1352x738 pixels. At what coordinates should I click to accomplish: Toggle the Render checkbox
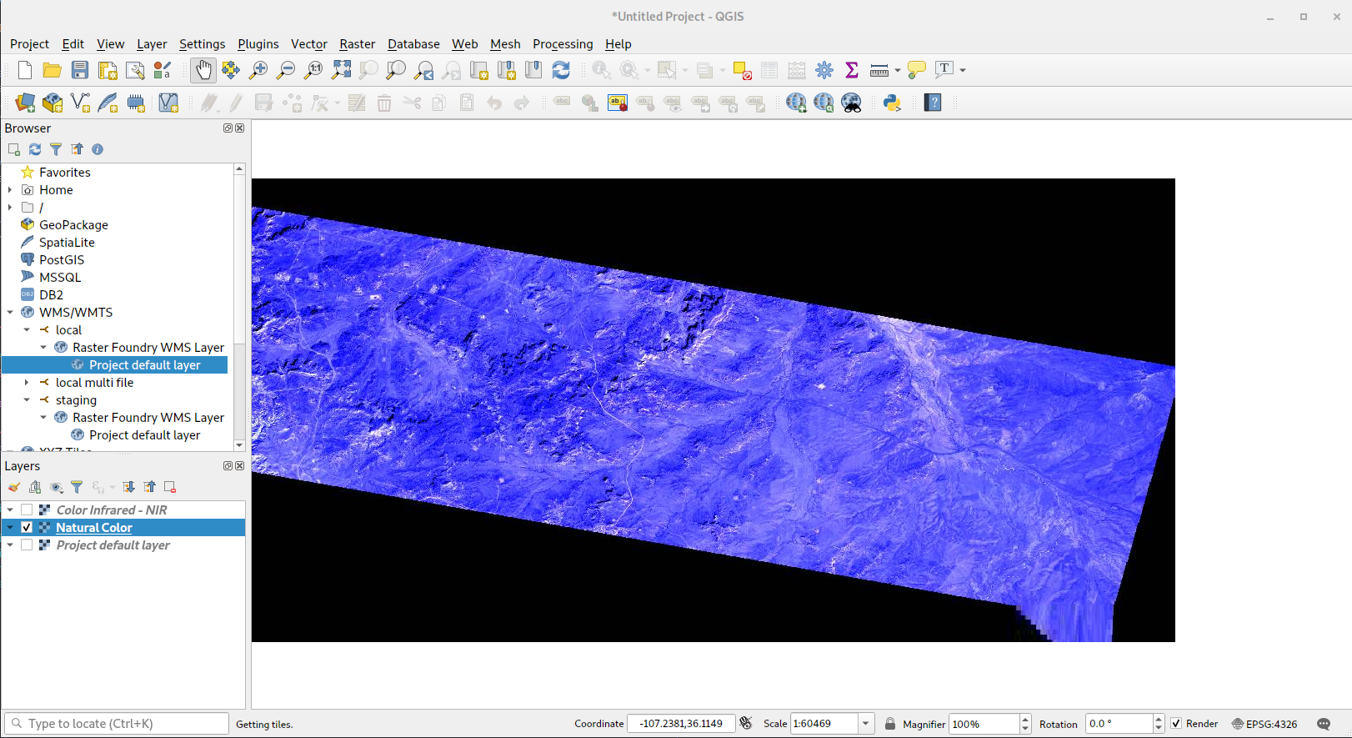click(x=1176, y=724)
